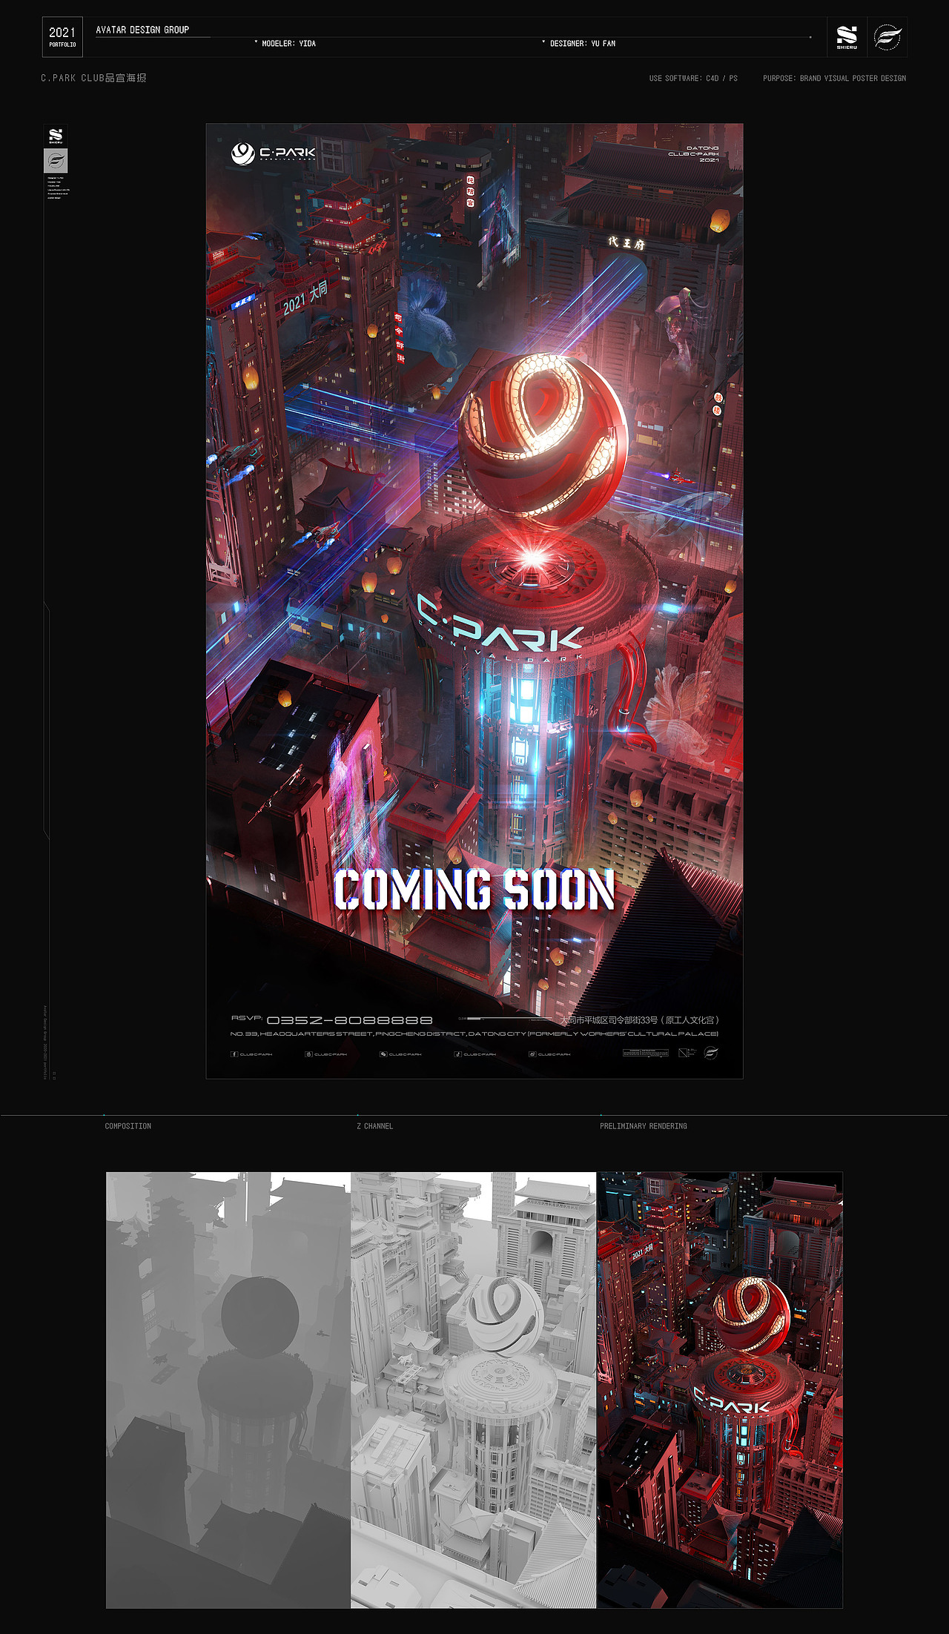Click PURPOSE: BRAND VISUAL POSTER DESIGN text
The width and height of the screenshot is (949, 1634).
point(834,78)
